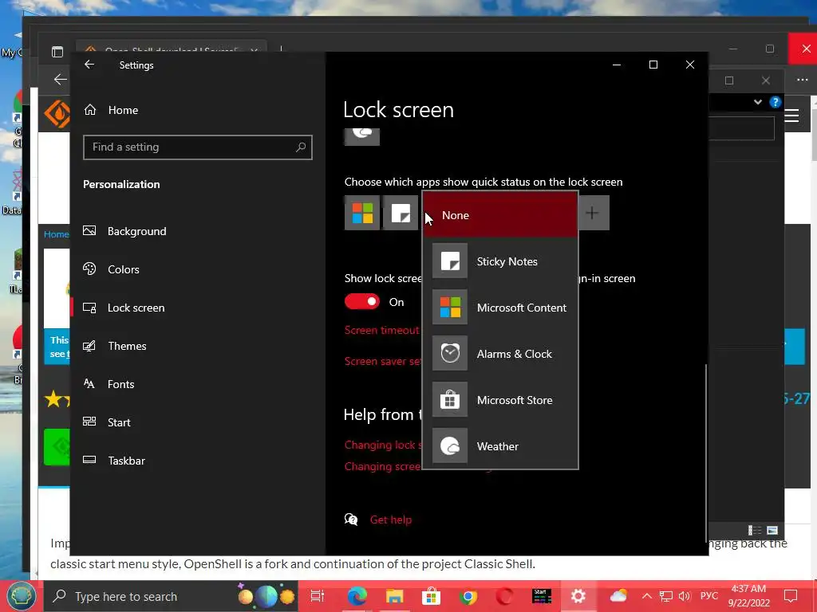Open Changing screen saver help link
Screen dimensions: 817x612
click(383, 466)
